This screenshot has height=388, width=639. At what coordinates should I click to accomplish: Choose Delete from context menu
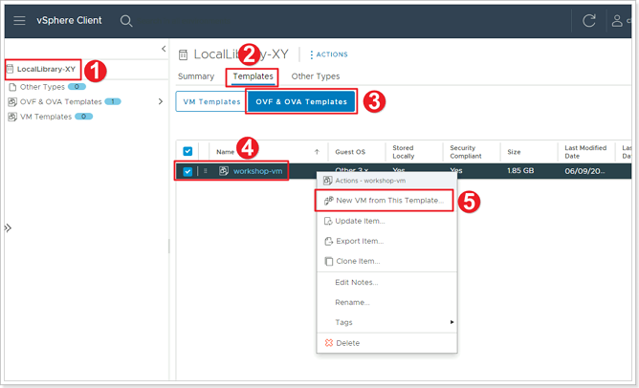coord(386,343)
